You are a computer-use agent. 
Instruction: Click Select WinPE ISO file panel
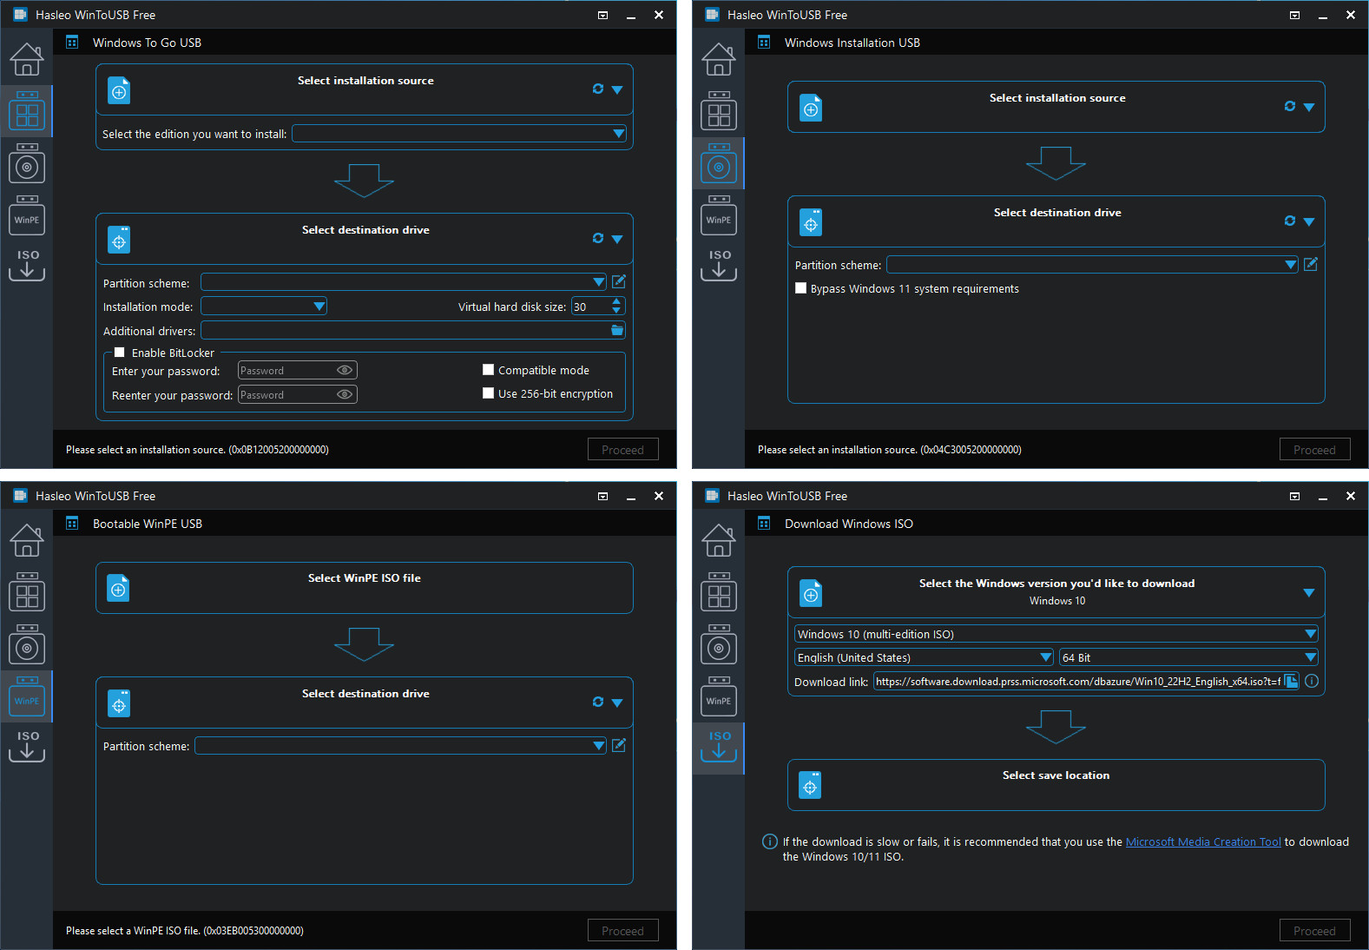point(365,588)
